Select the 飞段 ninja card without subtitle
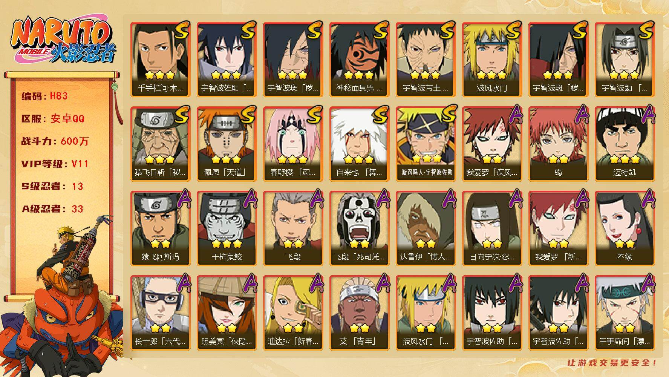The height and width of the screenshot is (377, 669). [x=293, y=228]
